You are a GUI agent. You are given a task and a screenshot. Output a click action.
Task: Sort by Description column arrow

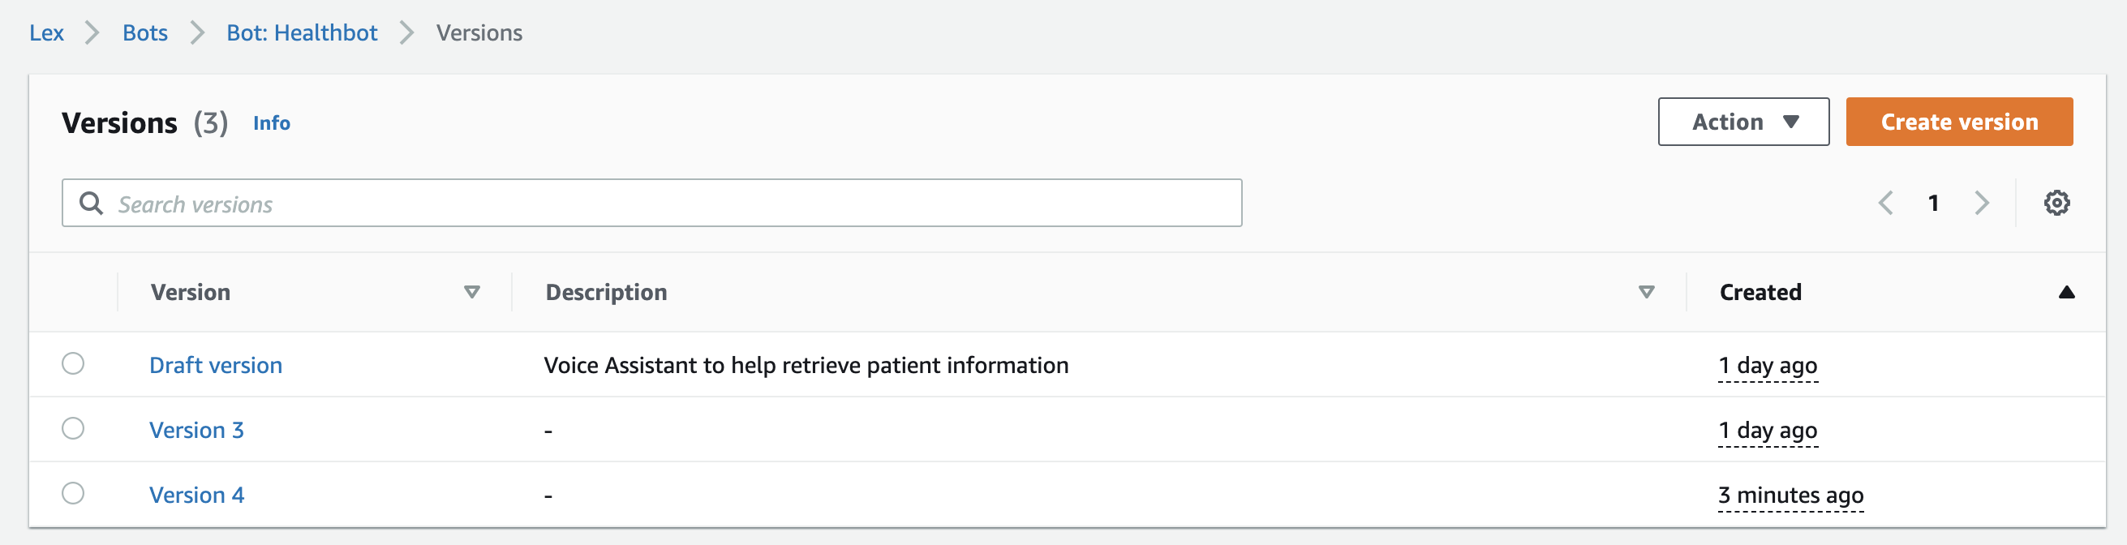1646,292
